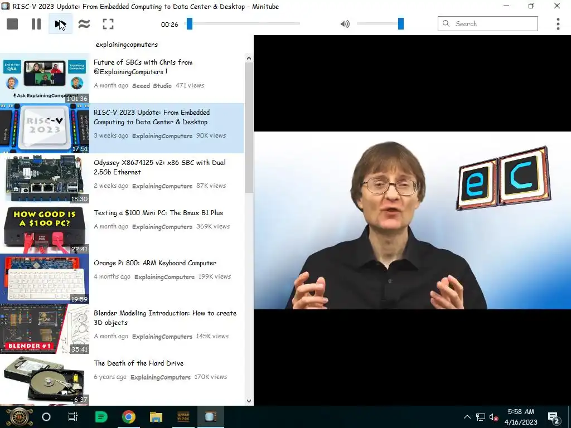Open the Seeed Studio channel link

click(152, 85)
